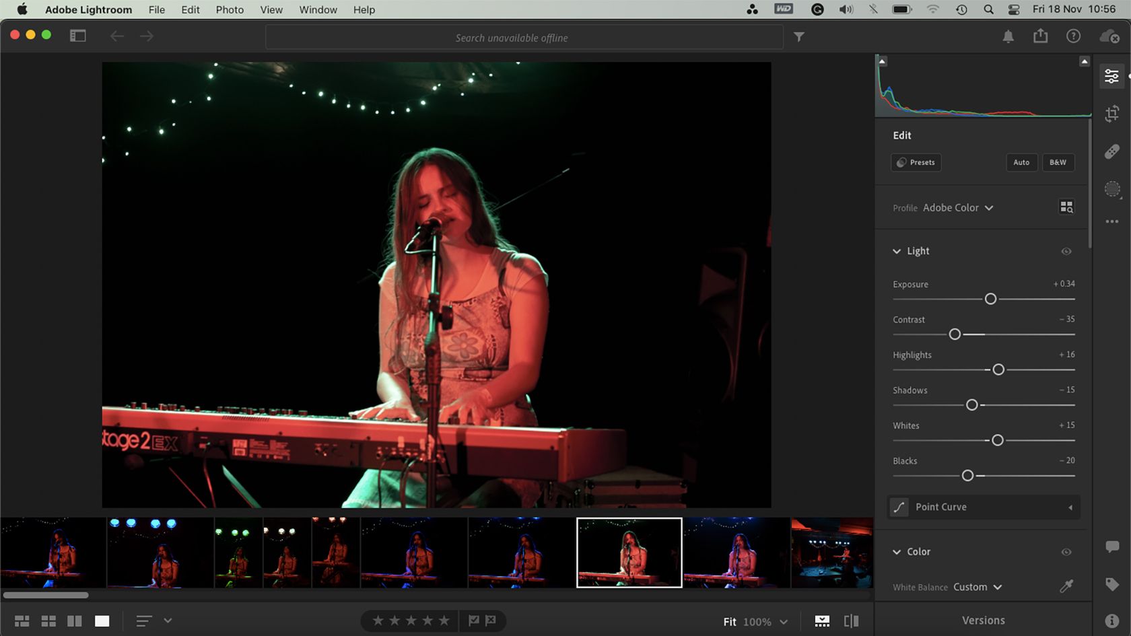The width and height of the screenshot is (1131, 636).
Task: Browse profiles with grid icon
Action: [1066, 207]
